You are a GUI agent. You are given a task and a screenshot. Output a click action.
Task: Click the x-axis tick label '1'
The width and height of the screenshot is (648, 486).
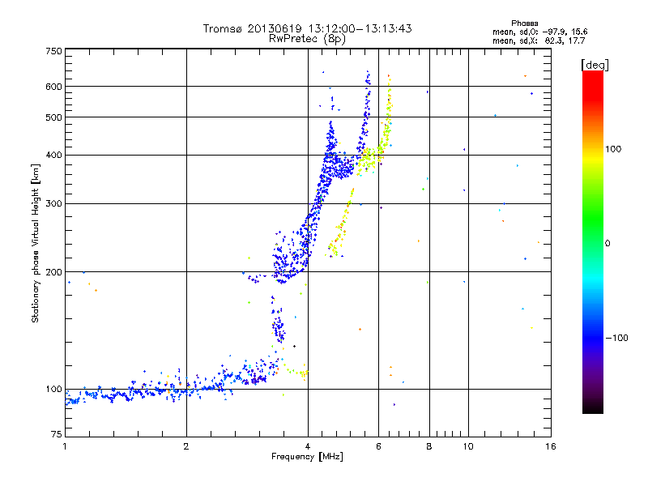(65, 446)
